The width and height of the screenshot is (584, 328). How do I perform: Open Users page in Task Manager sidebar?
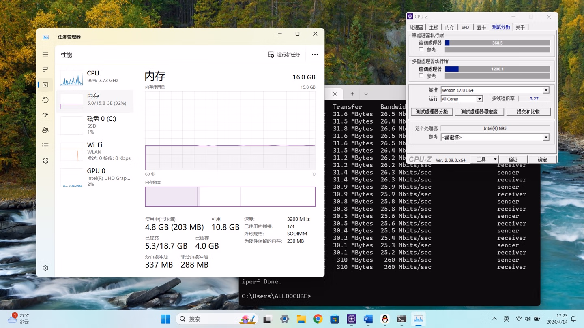(x=45, y=130)
